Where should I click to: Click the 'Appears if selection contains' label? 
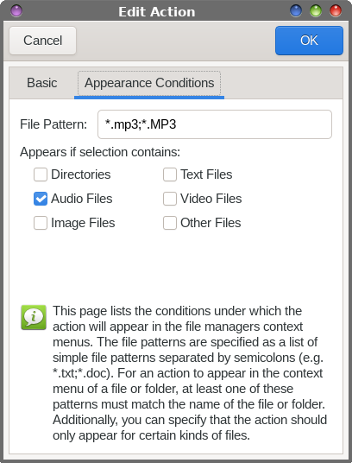(100, 152)
